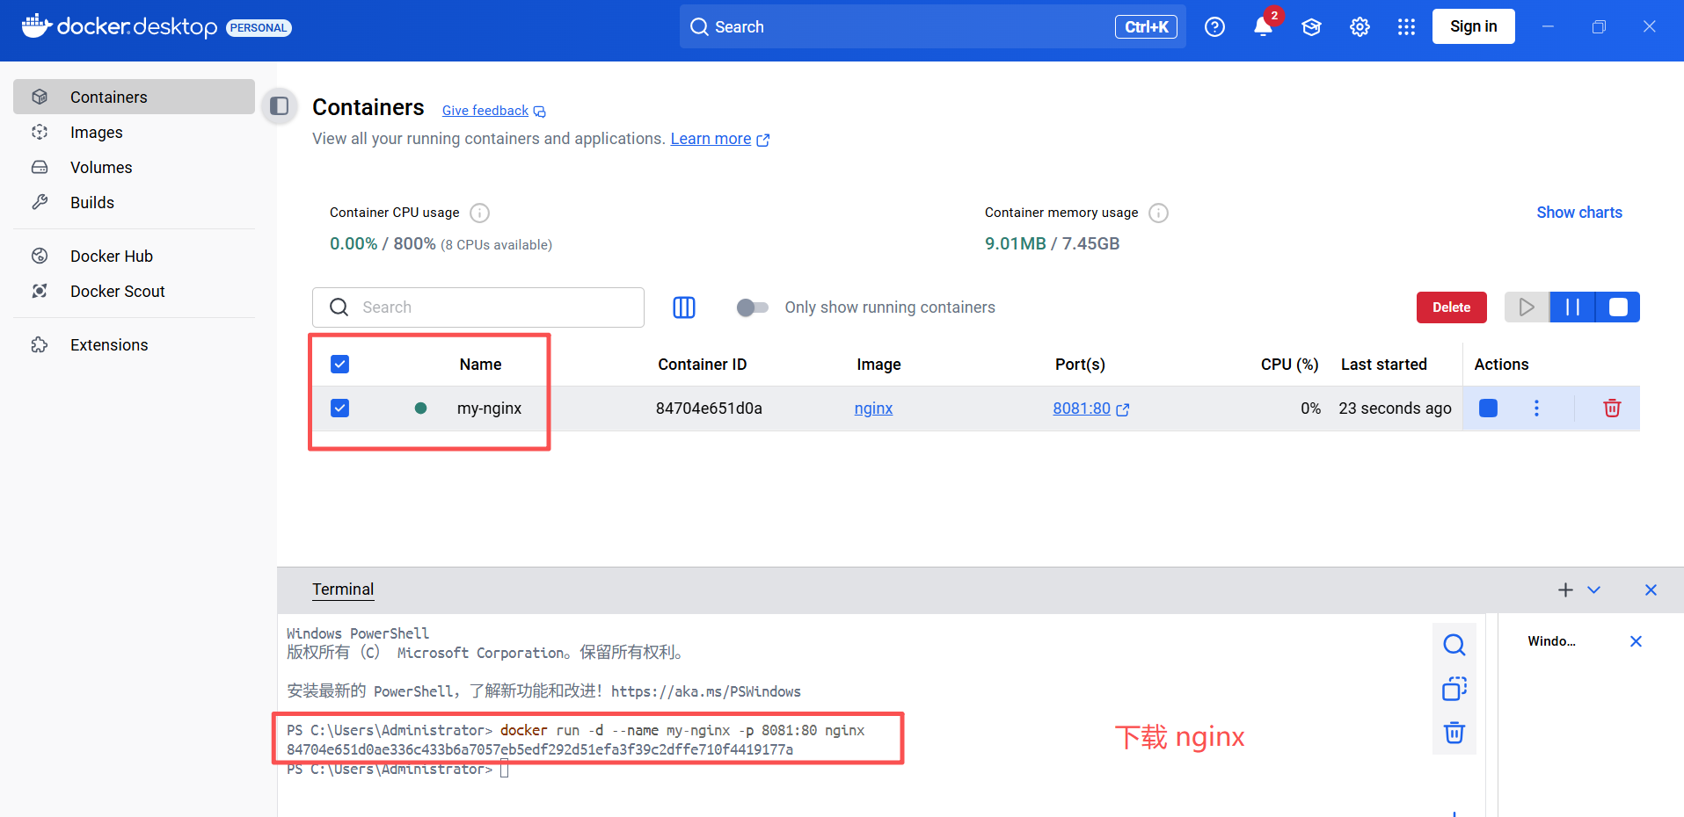Click the bulk Stop button

click(x=1618, y=307)
